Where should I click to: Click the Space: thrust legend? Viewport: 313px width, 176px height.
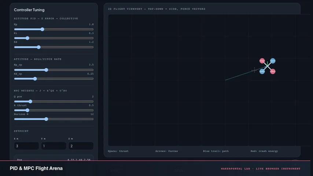(x=118, y=151)
